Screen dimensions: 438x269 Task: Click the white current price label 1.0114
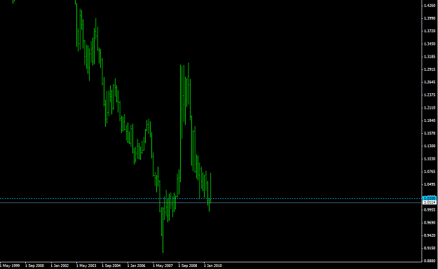[430, 202]
